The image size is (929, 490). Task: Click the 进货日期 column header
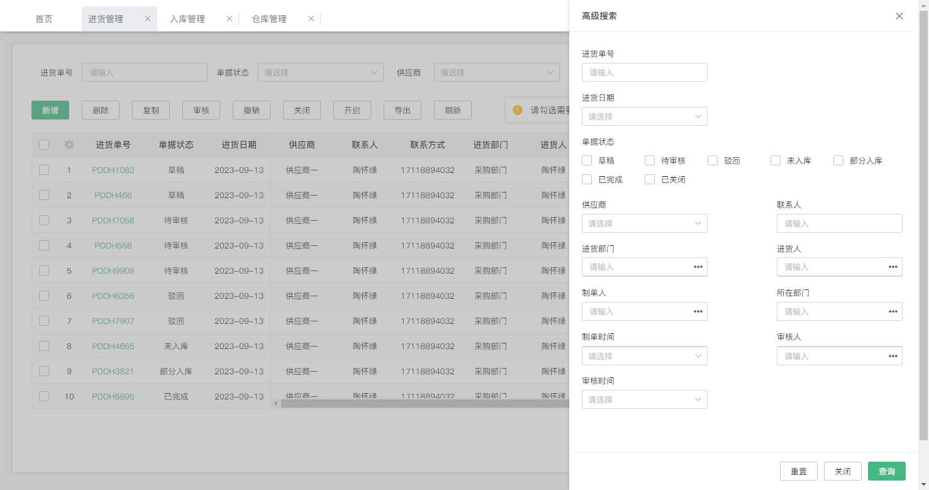click(x=239, y=145)
